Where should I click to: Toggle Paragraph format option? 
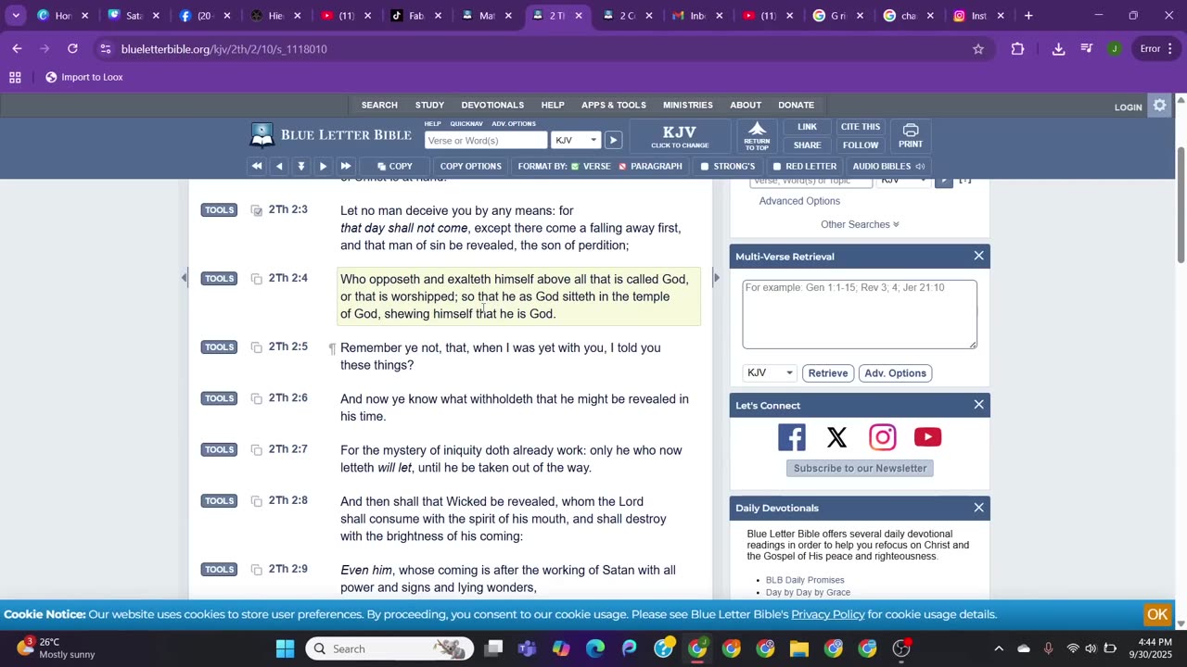point(649,167)
